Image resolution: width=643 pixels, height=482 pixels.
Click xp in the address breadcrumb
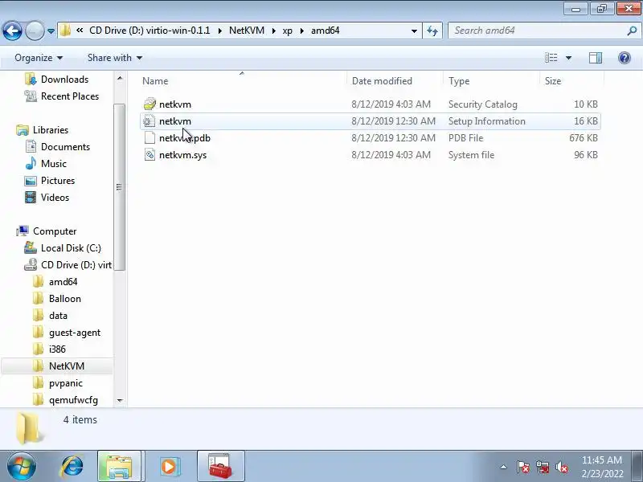(287, 31)
